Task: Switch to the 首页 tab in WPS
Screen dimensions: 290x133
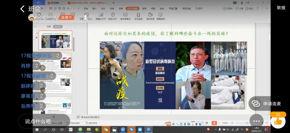Action: click(x=39, y=3)
